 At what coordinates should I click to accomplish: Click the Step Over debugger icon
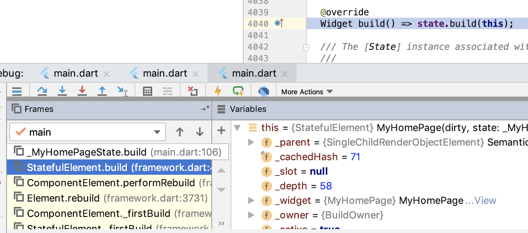(x=42, y=91)
